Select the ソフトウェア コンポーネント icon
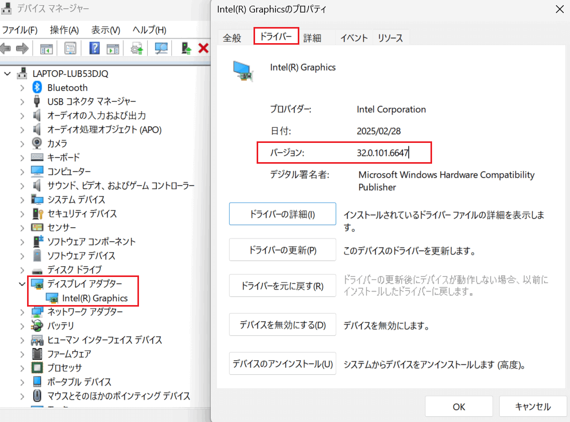The width and height of the screenshot is (570, 422). click(38, 241)
